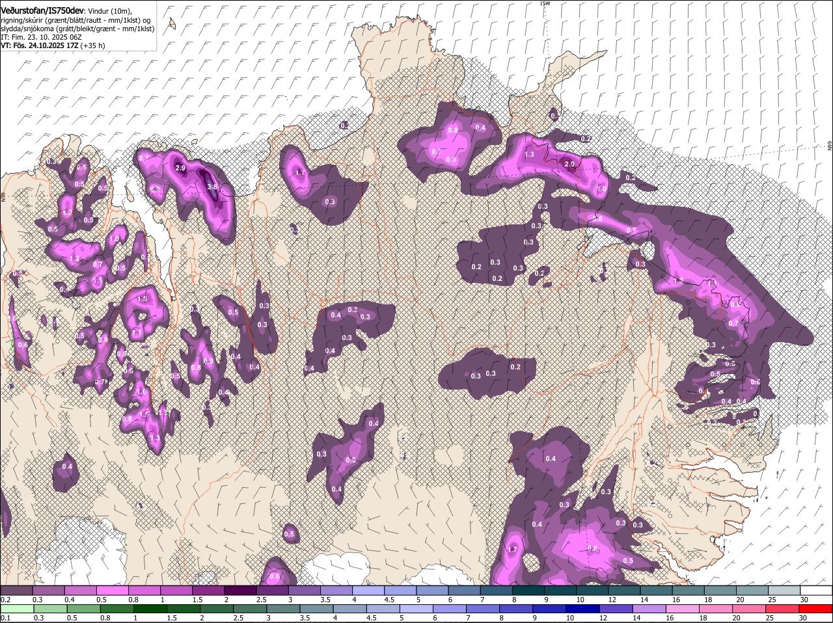Select the "IT: Fim. 23. 10. 2025 06Z" line
833x623 pixels.
pyautogui.click(x=41, y=37)
